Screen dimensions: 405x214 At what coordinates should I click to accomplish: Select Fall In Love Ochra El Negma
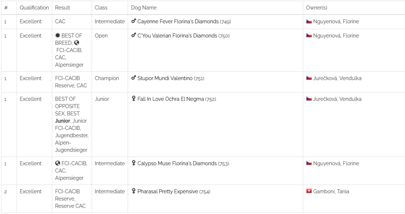(x=170, y=99)
